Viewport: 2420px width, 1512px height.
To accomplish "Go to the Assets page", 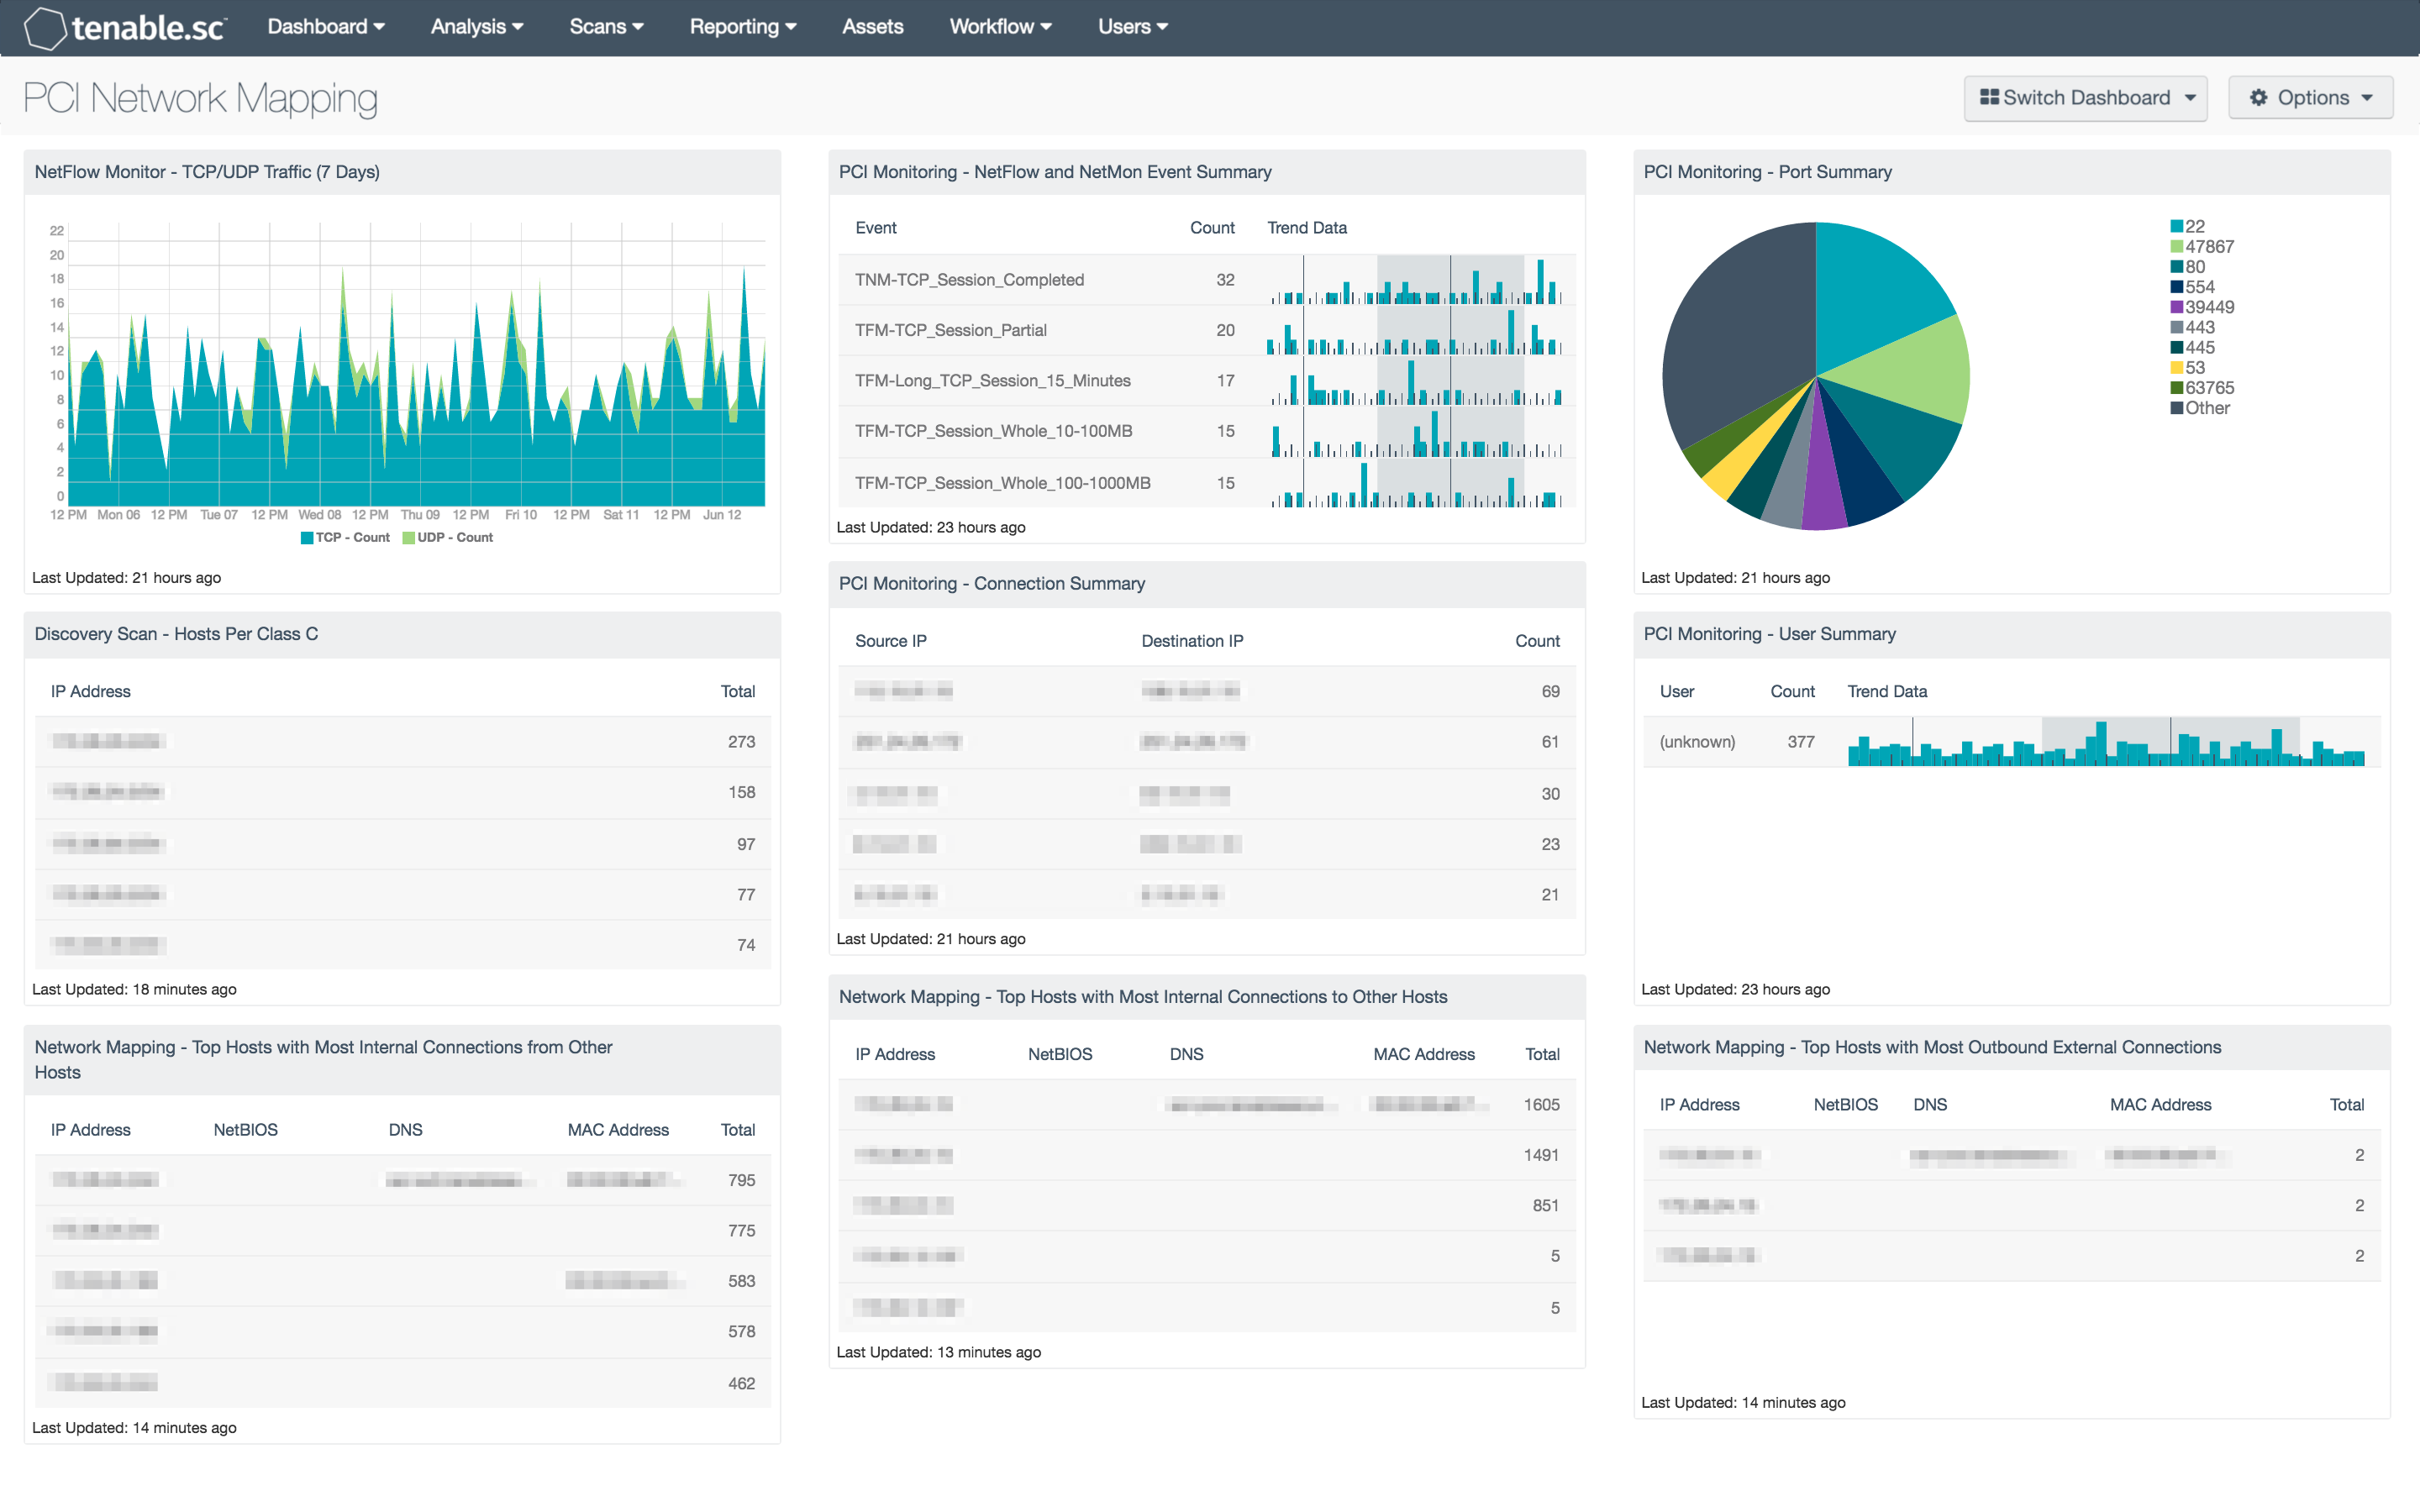I will [x=872, y=27].
